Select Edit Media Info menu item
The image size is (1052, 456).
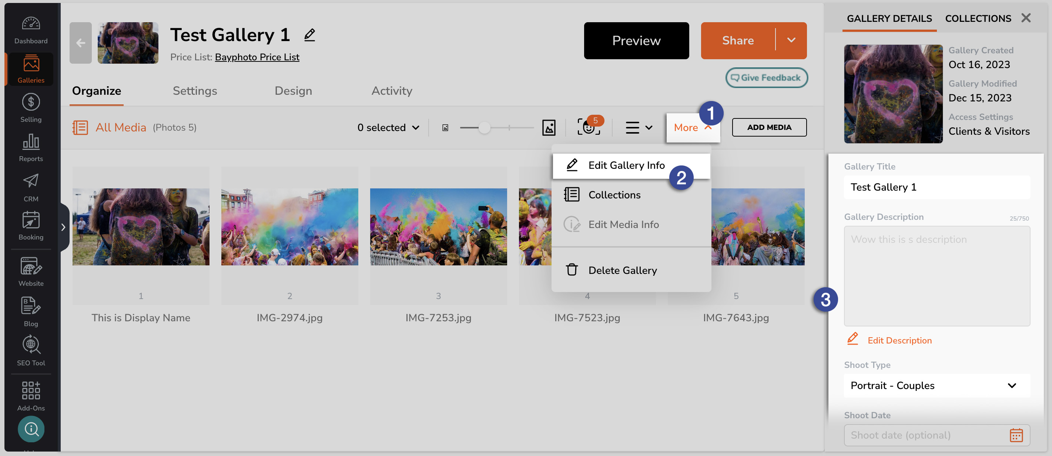631,225
